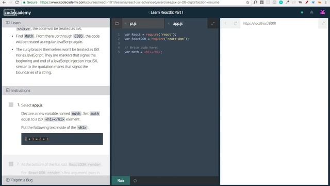The image size is (330, 186).
Task: Click the '(20)' code snippet in Learn text
Action: 78,36
